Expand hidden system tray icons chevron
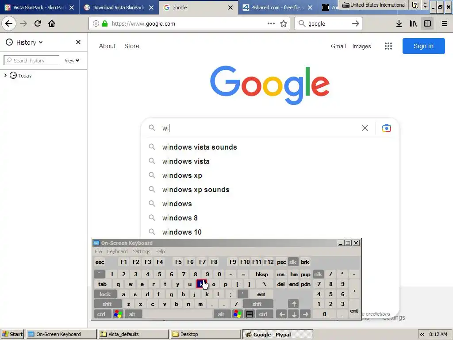This screenshot has height=340, width=453. (422, 334)
